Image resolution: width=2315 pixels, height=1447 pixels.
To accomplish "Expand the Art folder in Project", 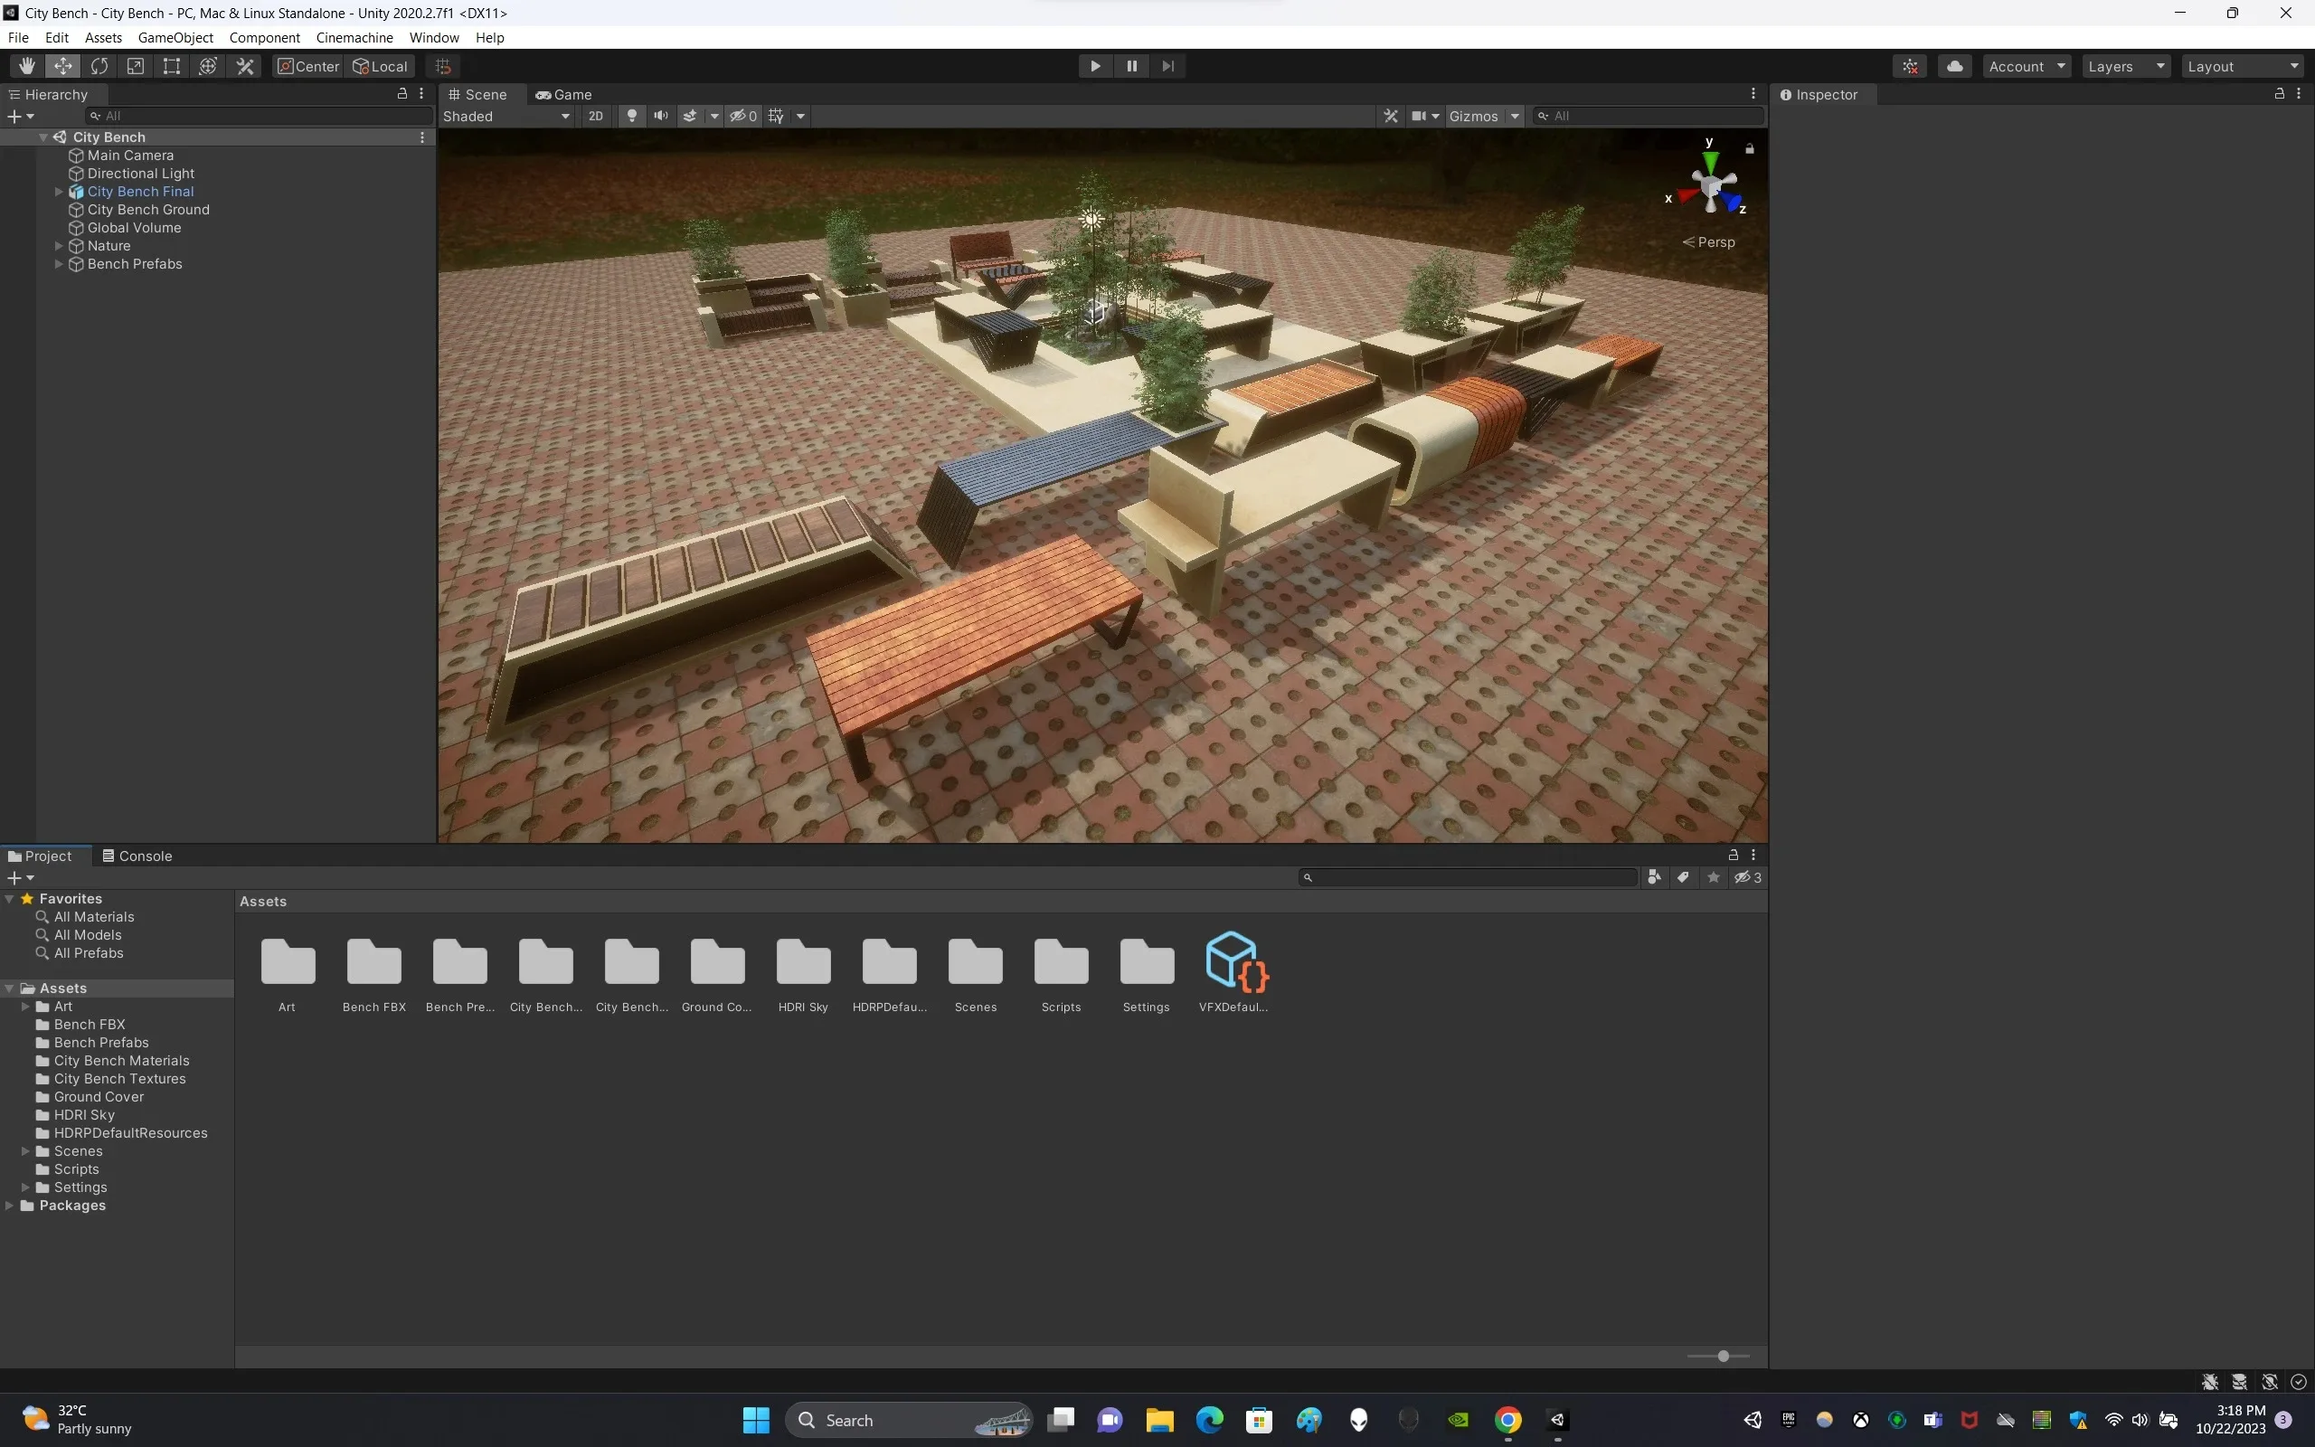I will point(25,1007).
